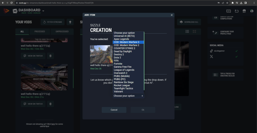This screenshot has height=133, width=257.
Task: Click the upload arrow icon beside Fetch Streams
Action: [70, 22]
